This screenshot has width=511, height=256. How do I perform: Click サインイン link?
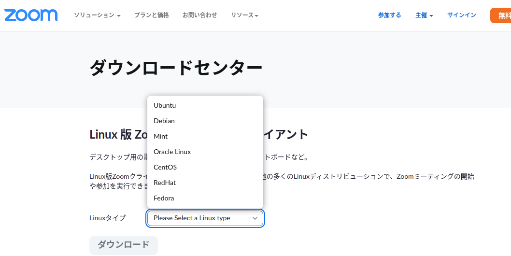click(x=461, y=15)
